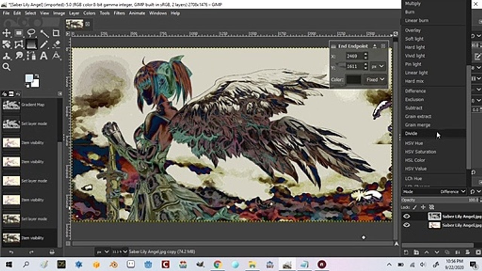Toggle lock pixels brush icon
This screenshot has width=482, height=271.
coord(415,207)
